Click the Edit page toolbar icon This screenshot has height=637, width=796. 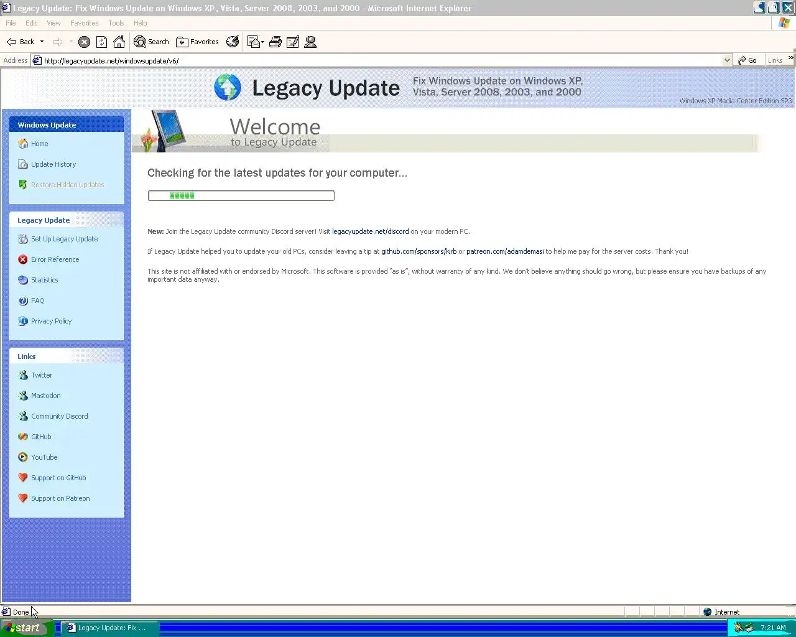pos(293,42)
